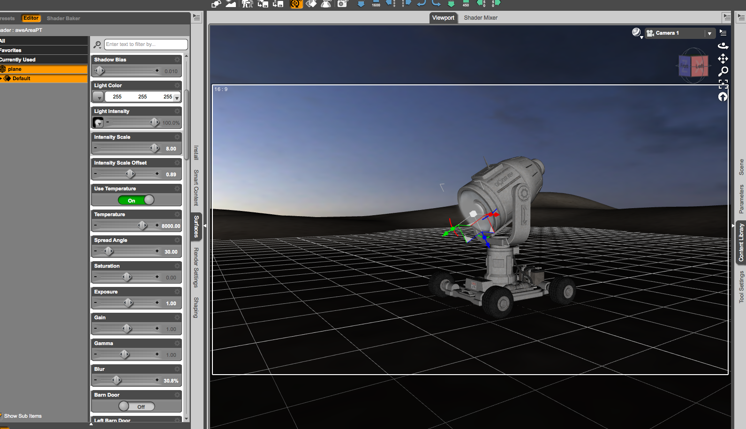Click the Shadow Bias slider handle
The height and width of the screenshot is (429, 746).
click(99, 71)
